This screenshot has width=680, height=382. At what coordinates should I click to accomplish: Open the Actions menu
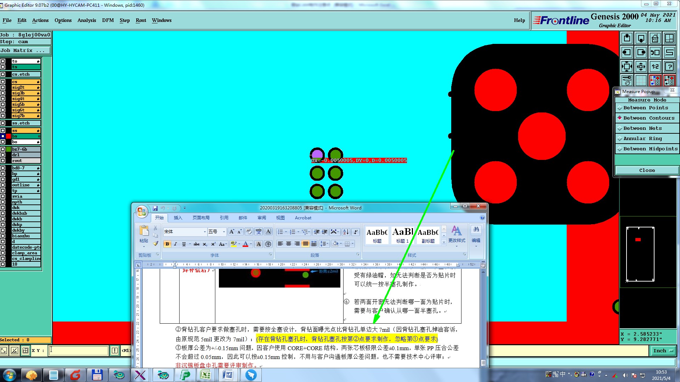[x=40, y=20]
